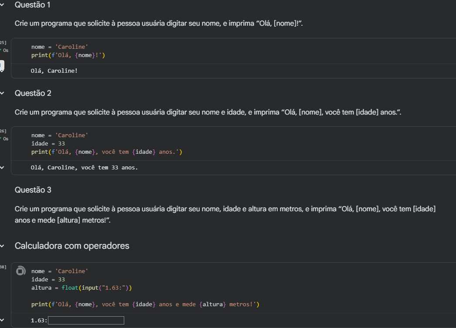The image size is (456, 328).
Task: Select the Questão 1 heading
Action: (33, 5)
